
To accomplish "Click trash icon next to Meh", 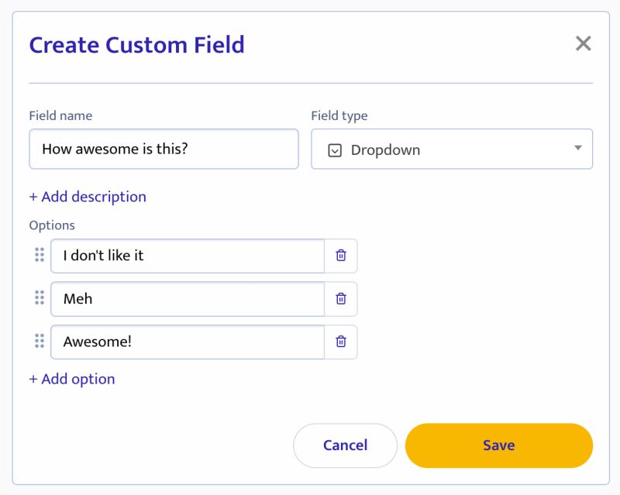I will tap(341, 299).
